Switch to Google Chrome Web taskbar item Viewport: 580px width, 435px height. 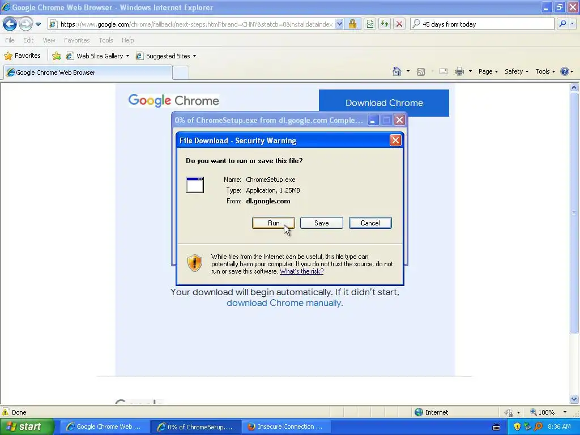click(105, 427)
